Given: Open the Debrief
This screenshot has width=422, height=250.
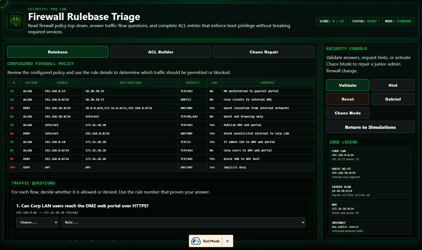Looking at the screenshot, I should click(393, 99).
